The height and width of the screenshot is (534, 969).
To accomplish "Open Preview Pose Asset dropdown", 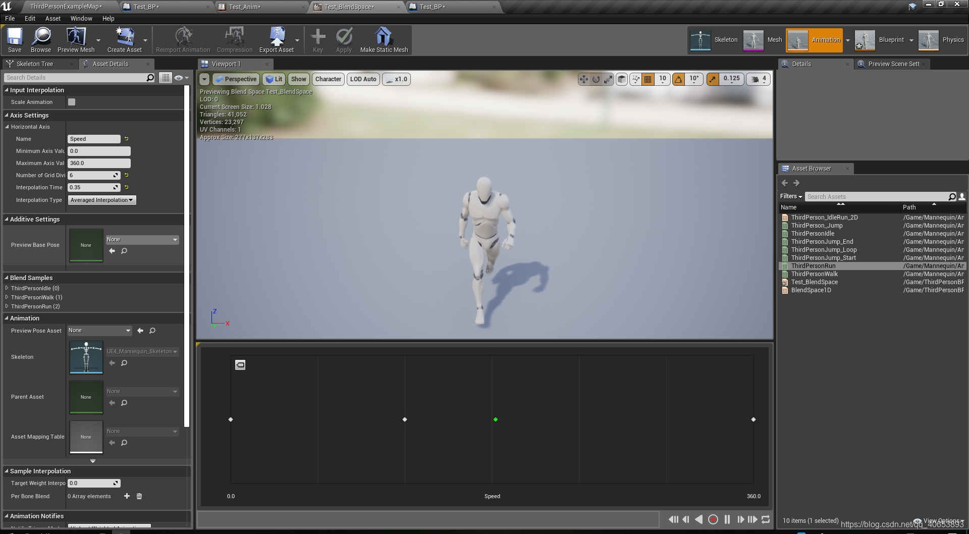I will pyautogui.click(x=99, y=331).
